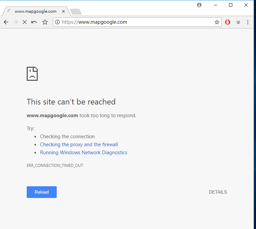The height and width of the screenshot is (229, 256).
Task: Open 'Running Windows Network Diagnostics' link
Action: [x=83, y=153]
